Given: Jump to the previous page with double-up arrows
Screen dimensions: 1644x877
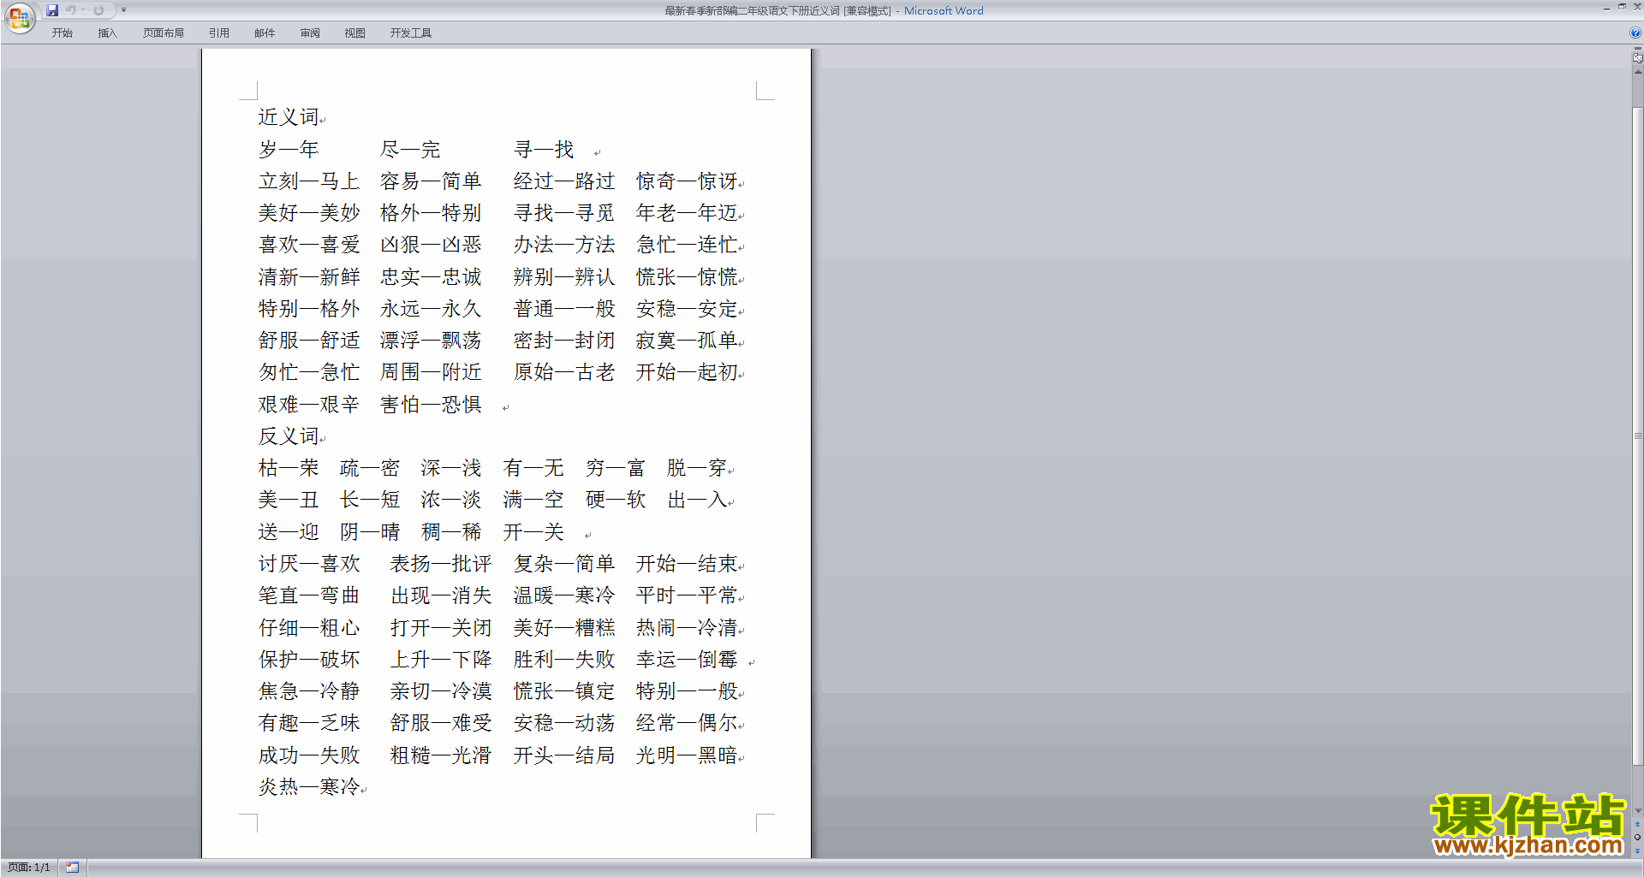Looking at the screenshot, I should pos(1637,825).
